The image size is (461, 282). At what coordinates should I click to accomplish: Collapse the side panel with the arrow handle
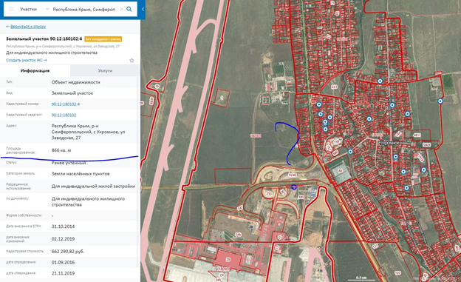click(143, 9)
